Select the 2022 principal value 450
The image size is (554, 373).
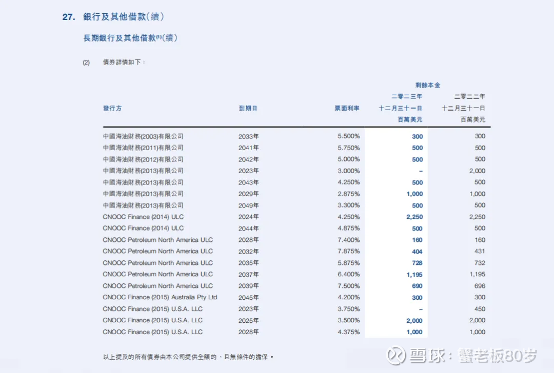click(480, 309)
